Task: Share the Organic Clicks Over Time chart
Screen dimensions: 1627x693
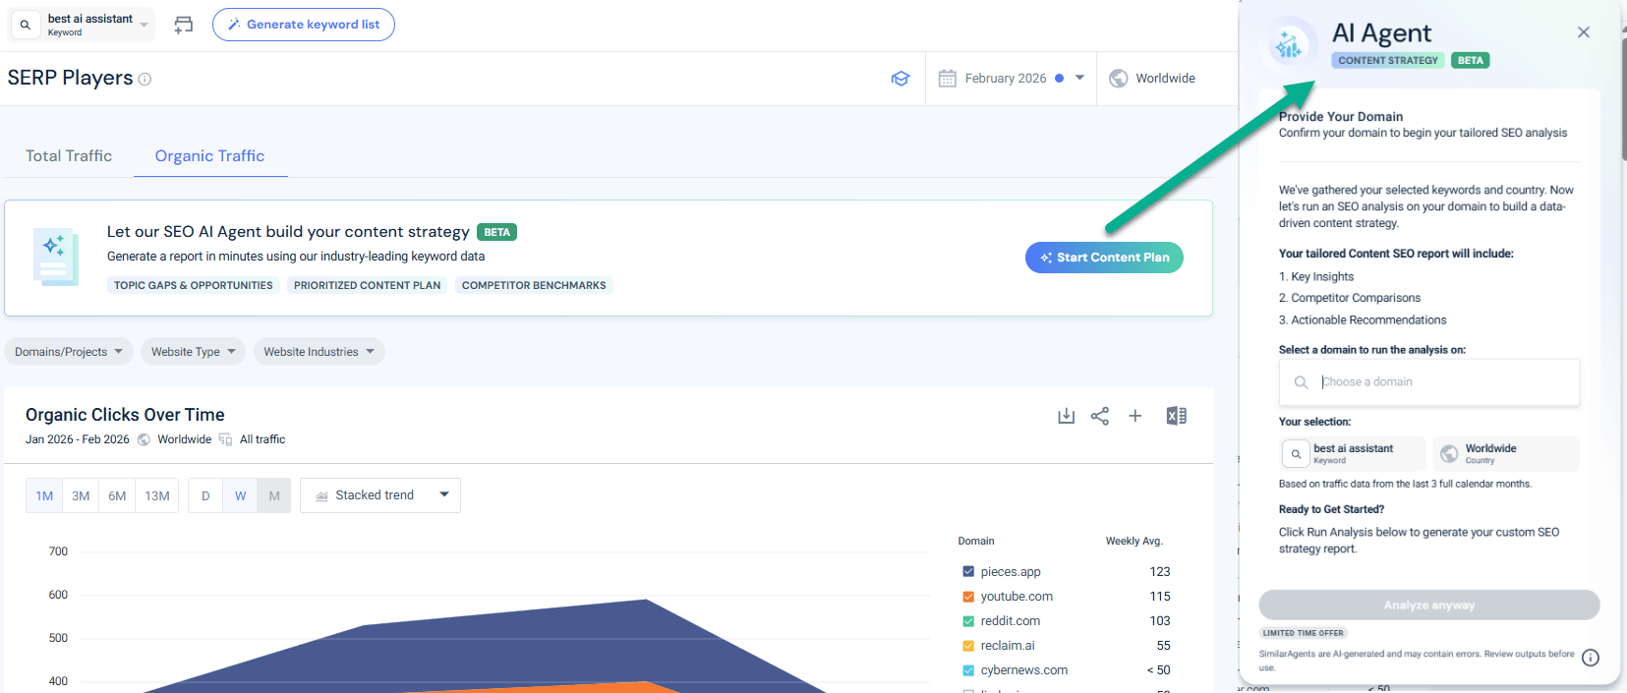Action: pyautogui.click(x=1100, y=416)
